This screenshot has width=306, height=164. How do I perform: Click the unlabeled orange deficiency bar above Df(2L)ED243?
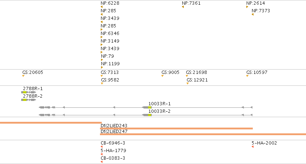click(51, 123)
